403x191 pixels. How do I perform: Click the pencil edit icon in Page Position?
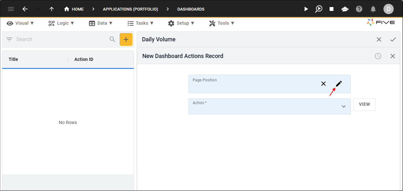339,84
